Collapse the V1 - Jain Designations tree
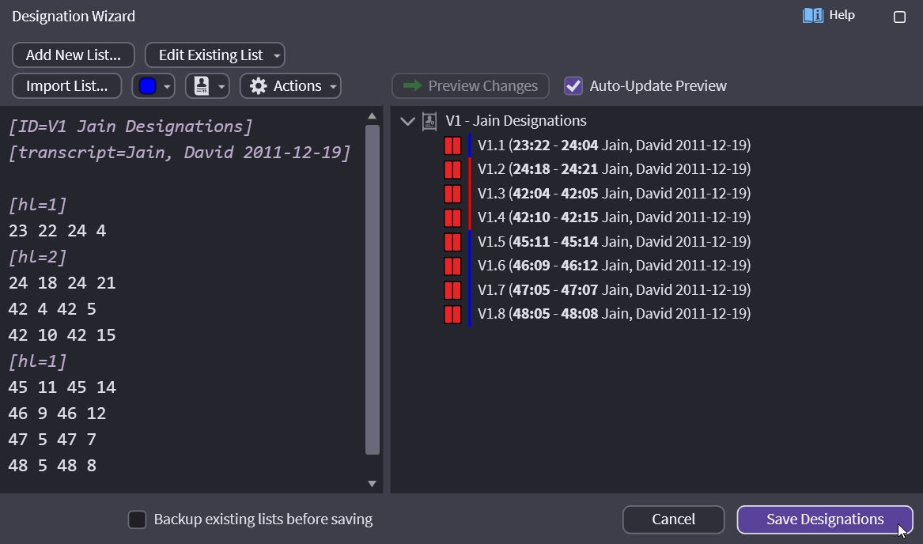Screen dimensions: 923x544 (408, 121)
